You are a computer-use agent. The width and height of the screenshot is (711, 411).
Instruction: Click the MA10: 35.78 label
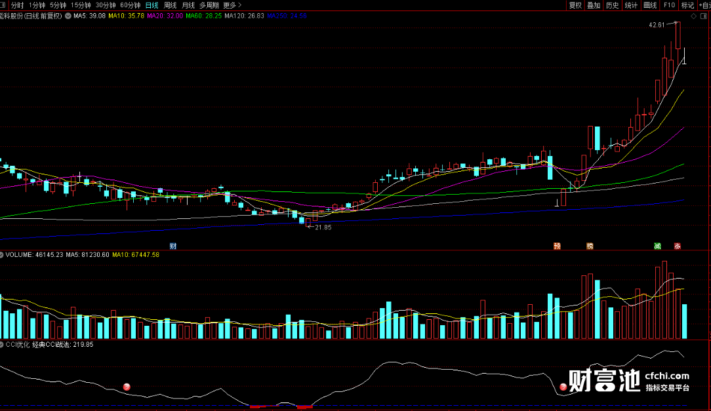[x=126, y=16]
